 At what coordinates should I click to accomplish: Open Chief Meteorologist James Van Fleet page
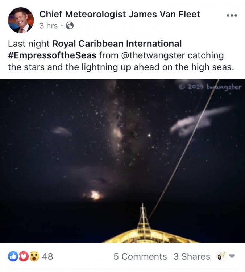point(120,14)
